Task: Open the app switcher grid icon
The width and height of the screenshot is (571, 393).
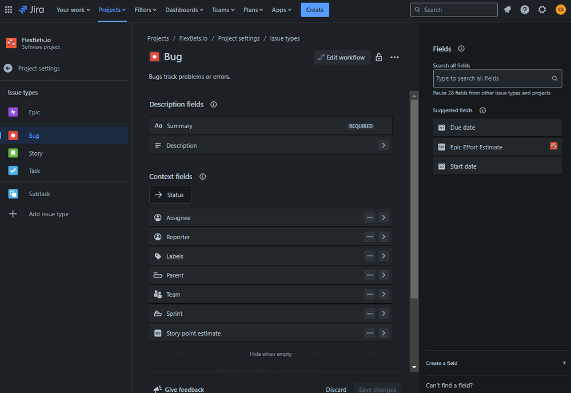Action: coord(9,10)
